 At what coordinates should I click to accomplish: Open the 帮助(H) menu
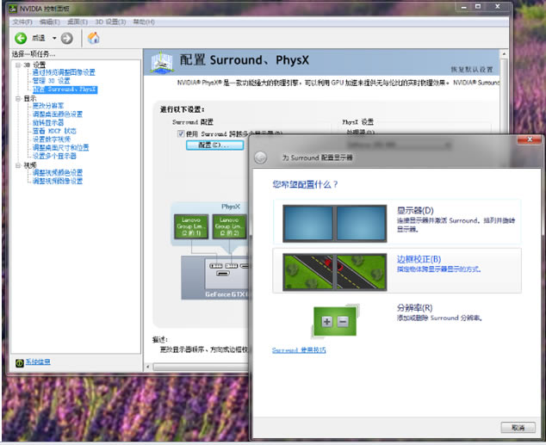(x=144, y=22)
